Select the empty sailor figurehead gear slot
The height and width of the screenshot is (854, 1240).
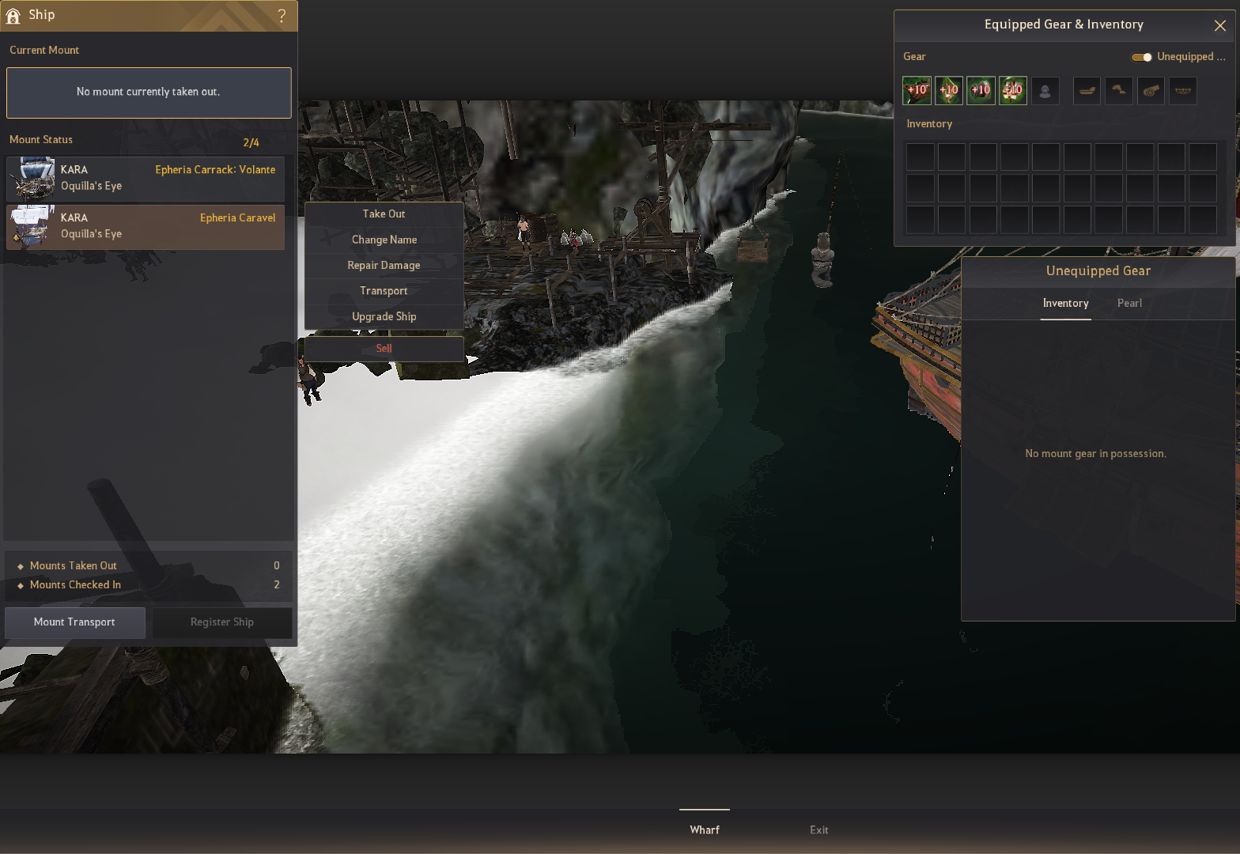(x=1045, y=91)
